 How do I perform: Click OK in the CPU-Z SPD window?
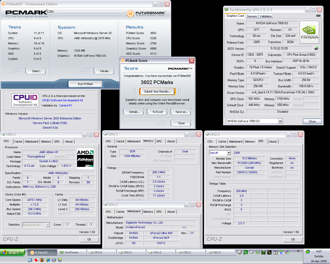coord(293,240)
